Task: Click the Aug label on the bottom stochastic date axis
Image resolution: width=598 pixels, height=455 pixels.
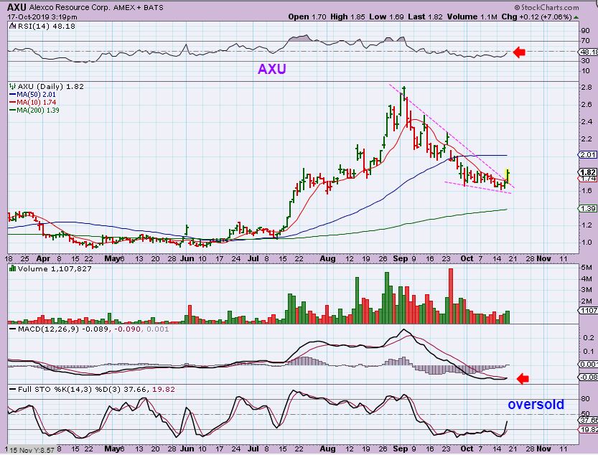Action: coord(327,449)
